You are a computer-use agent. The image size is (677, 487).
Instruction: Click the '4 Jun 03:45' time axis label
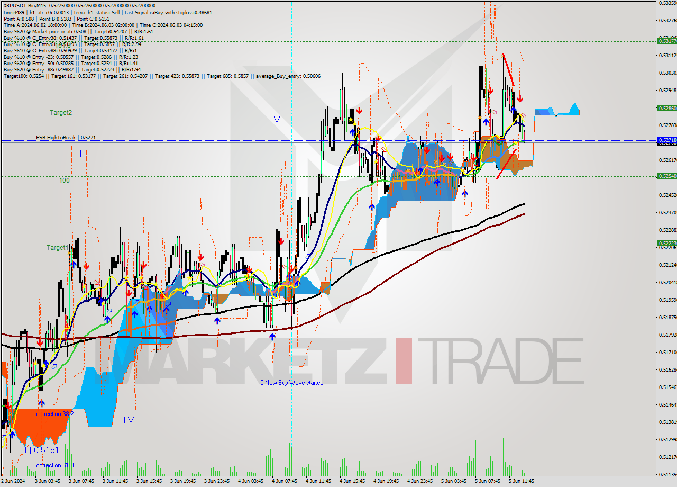[x=250, y=481]
